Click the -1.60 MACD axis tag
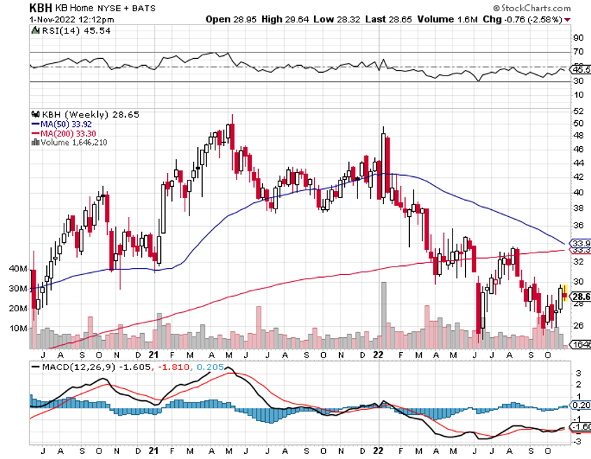This screenshot has width=591, height=459. [581, 427]
